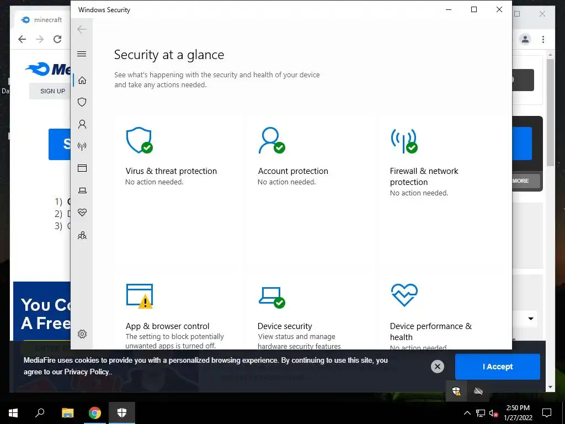Click the Device performance & health tile icon
The width and height of the screenshot is (565, 424).
tap(404, 295)
